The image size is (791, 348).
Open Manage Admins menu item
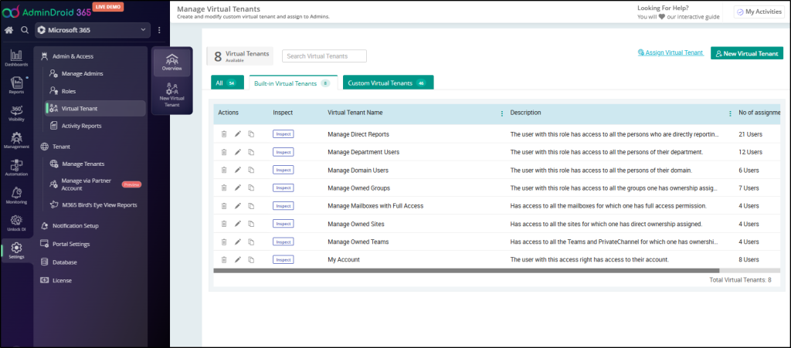pyautogui.click(x=82, y=73)
